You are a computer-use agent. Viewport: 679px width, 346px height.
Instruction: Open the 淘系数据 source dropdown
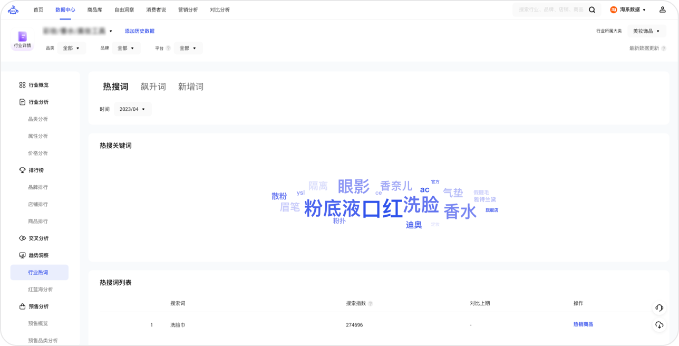point(628,10)
